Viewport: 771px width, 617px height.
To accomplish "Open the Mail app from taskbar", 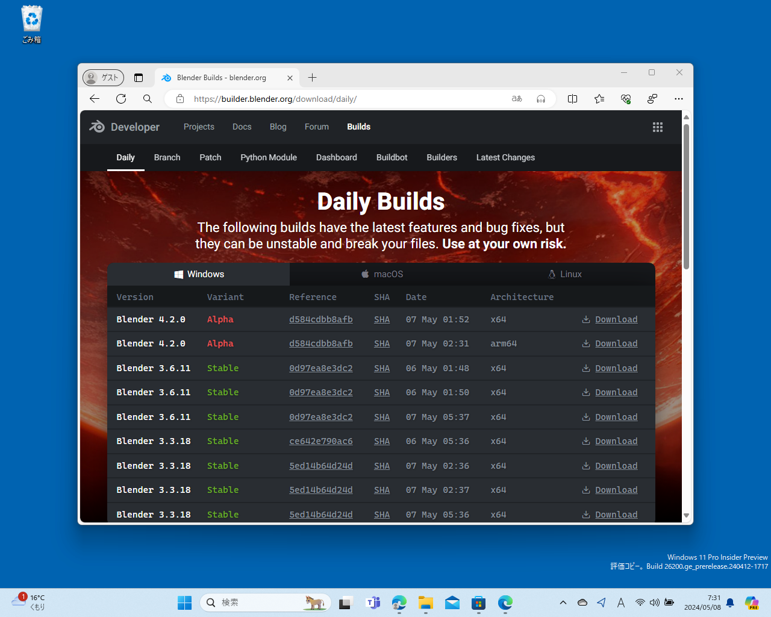I will tap(452, 603).
